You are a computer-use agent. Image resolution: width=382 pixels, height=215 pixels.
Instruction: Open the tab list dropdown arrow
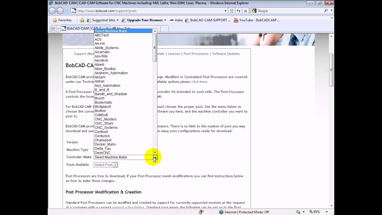tap(58, 29)
